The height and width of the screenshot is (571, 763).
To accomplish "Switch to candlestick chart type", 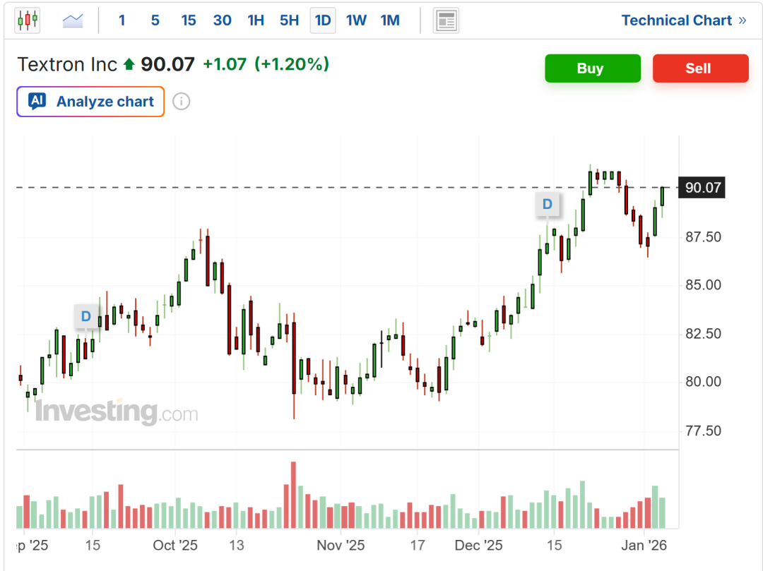I will coord(27,20).
